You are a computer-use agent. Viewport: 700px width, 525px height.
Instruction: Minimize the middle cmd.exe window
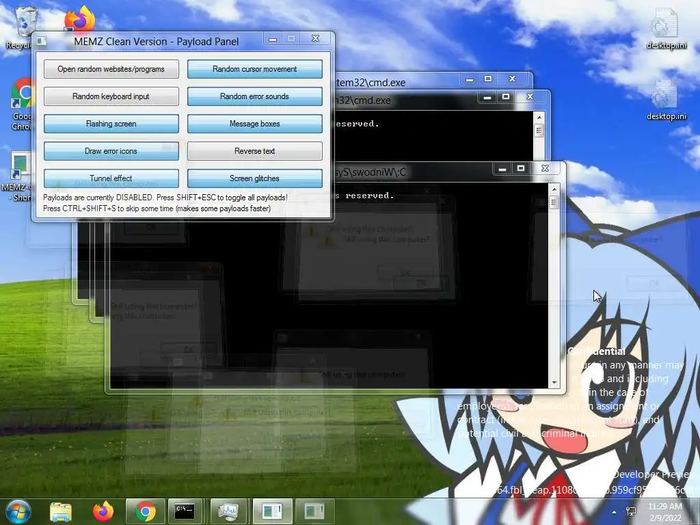tap(487, 97)
